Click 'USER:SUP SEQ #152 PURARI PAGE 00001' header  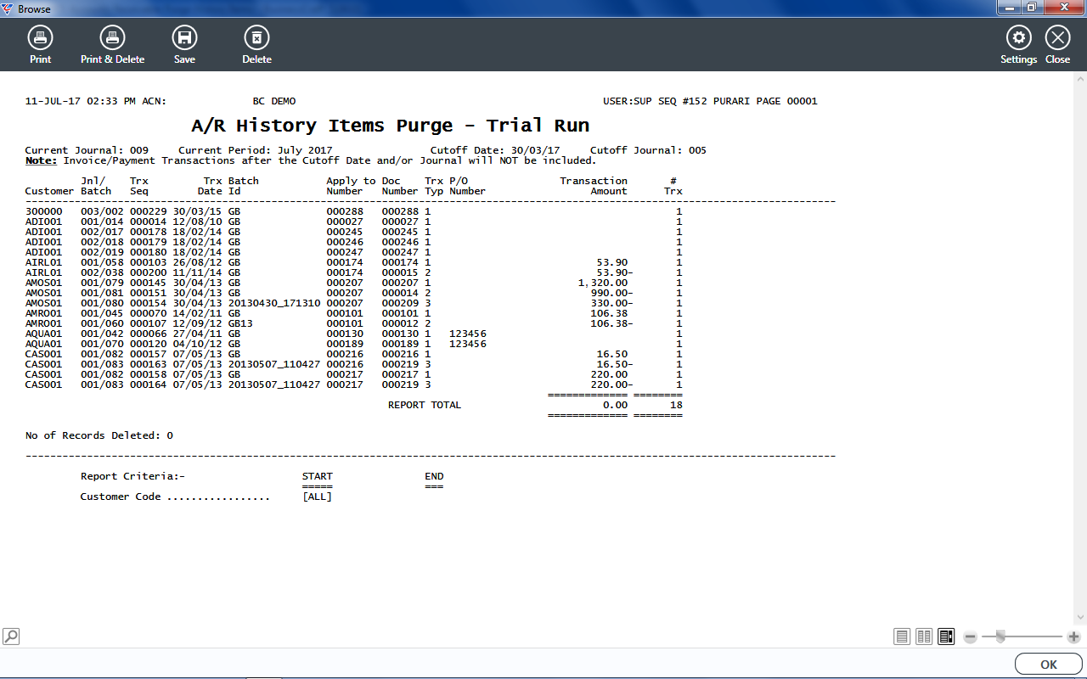coord(710,101)
